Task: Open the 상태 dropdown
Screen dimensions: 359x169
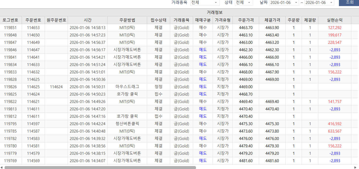Action: [244, 2]
